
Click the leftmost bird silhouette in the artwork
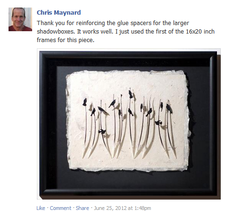coord(85,102)
